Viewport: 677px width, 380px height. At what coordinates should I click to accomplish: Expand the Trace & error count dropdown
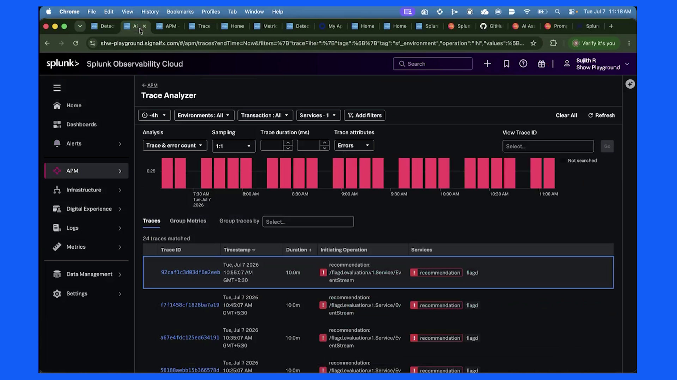click(x=175, y=146)
